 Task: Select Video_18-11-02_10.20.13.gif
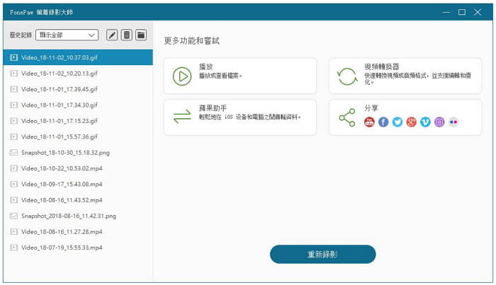[78, 74]
